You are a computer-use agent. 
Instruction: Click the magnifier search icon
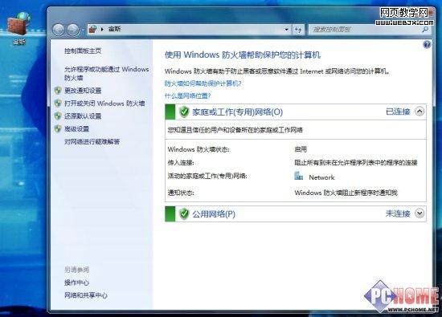(425, 29)
